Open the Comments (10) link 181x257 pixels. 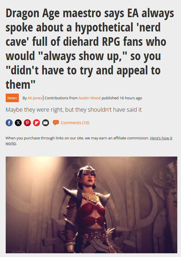click(x=75, y=123)
